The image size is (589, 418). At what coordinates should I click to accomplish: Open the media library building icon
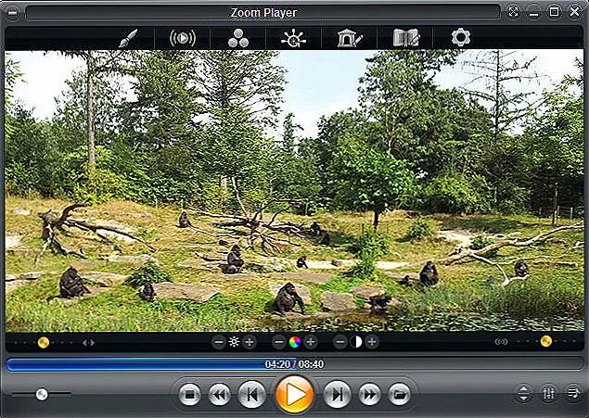pyautogui.click(x=350, y=38)
